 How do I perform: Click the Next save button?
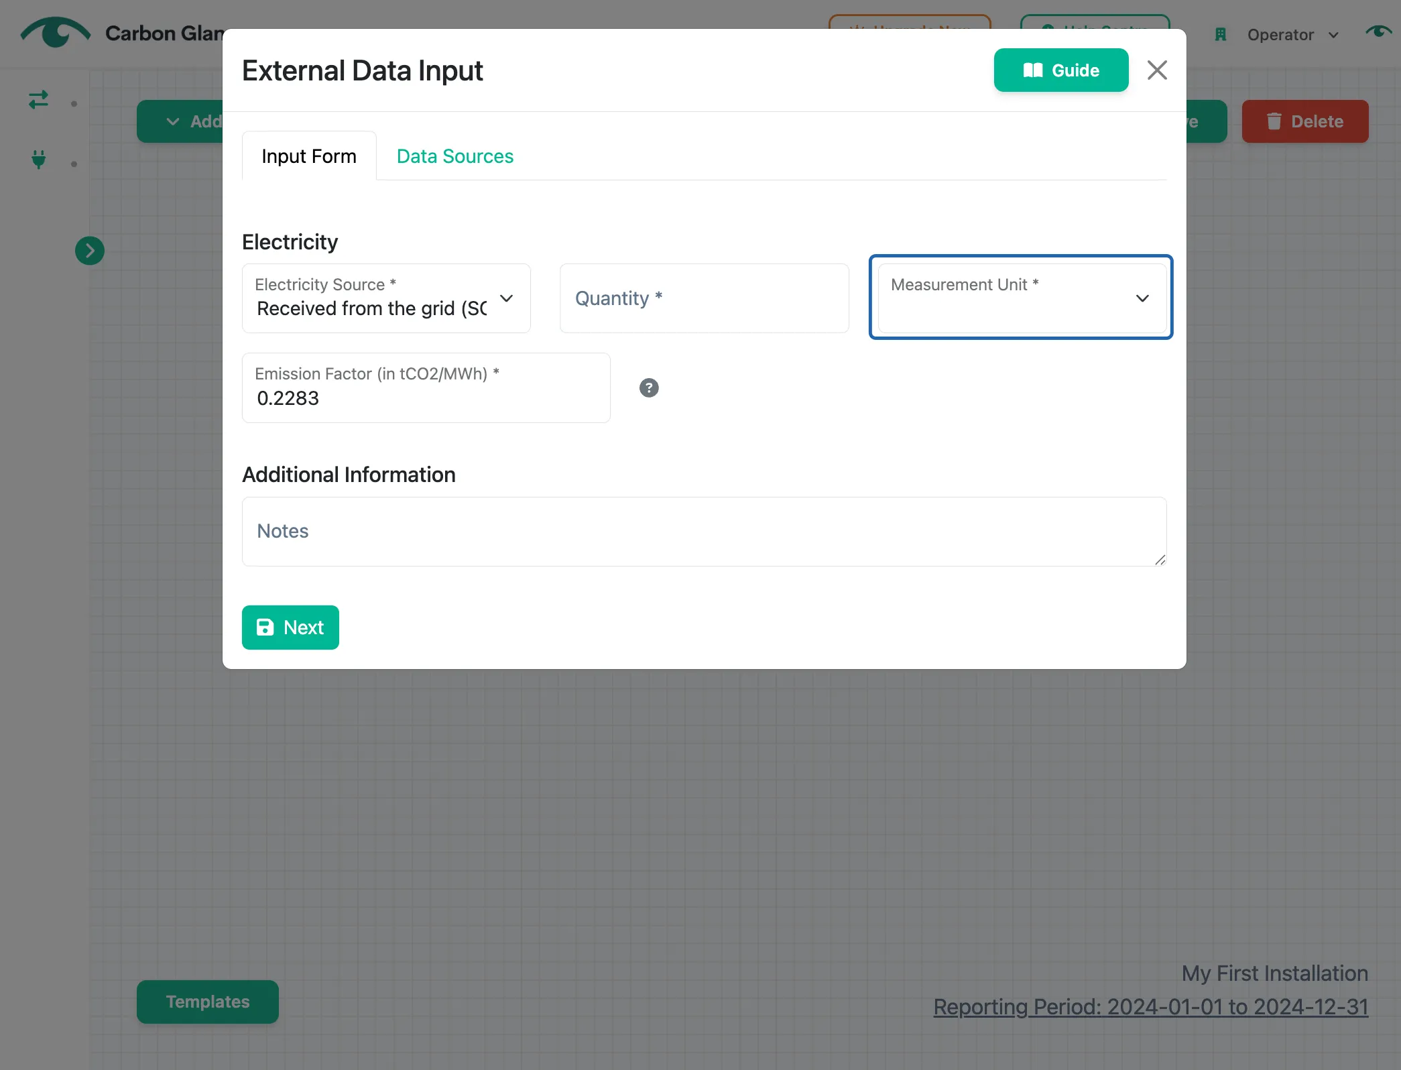pyautogui.click(x=290, y=628)
